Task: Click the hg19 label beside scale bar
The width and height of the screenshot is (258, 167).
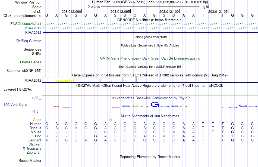Action: click(205, 7)
